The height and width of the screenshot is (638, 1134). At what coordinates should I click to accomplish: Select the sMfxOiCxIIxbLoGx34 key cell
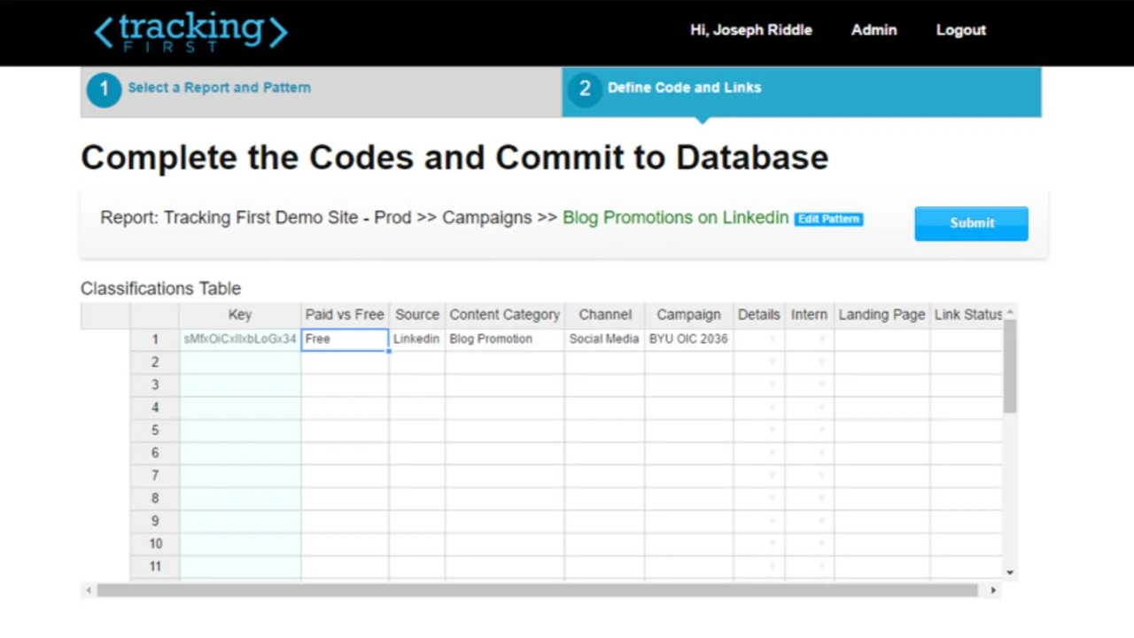[239, 338]
